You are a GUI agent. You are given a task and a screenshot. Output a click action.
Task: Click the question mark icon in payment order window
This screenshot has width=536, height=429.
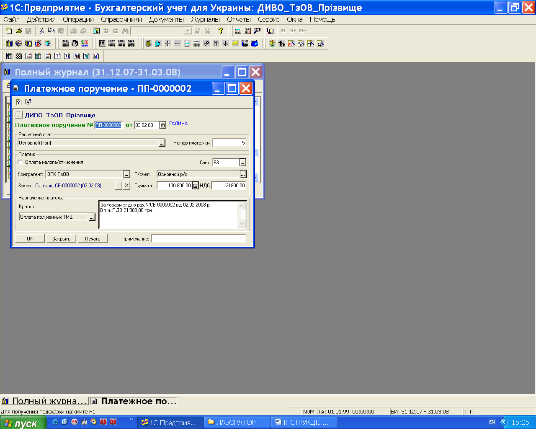point(19,102)
